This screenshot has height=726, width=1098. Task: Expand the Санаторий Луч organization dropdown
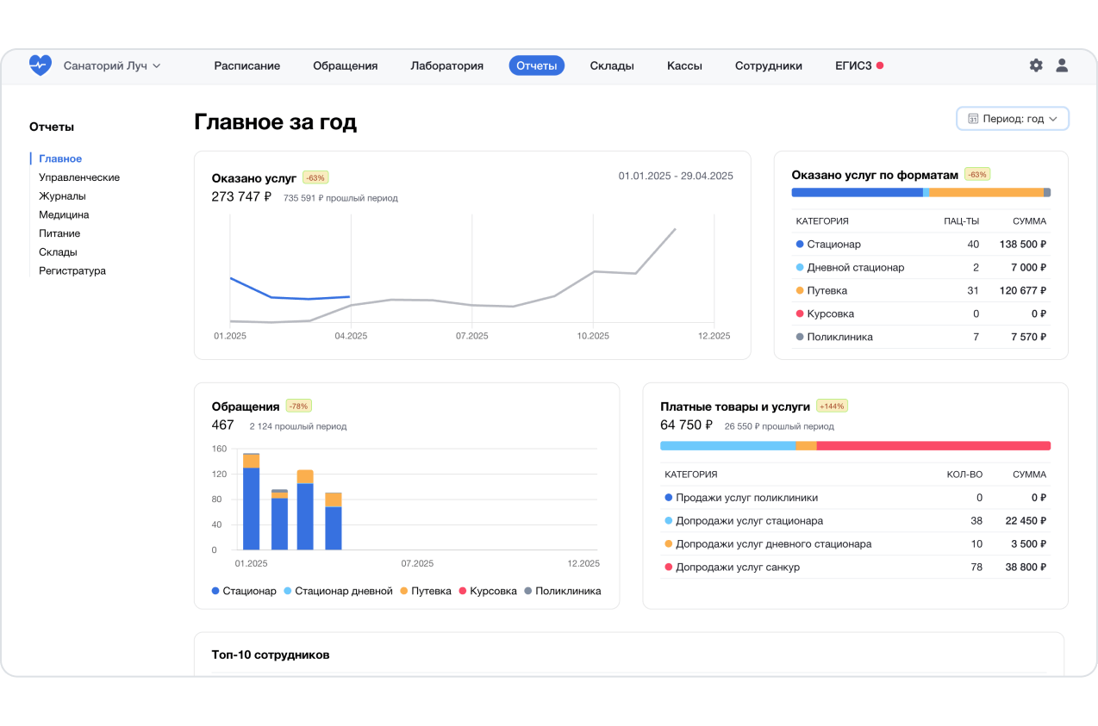click(112, 65)
